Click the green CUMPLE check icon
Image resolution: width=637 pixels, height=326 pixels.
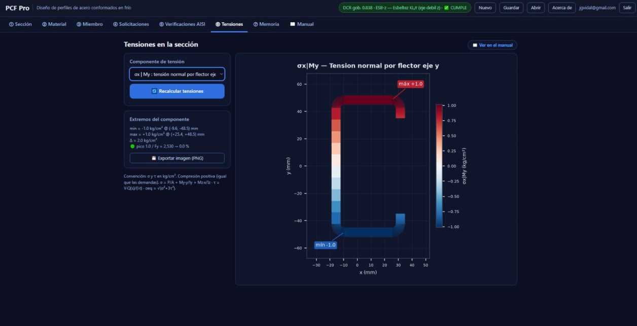coord(446,8)
